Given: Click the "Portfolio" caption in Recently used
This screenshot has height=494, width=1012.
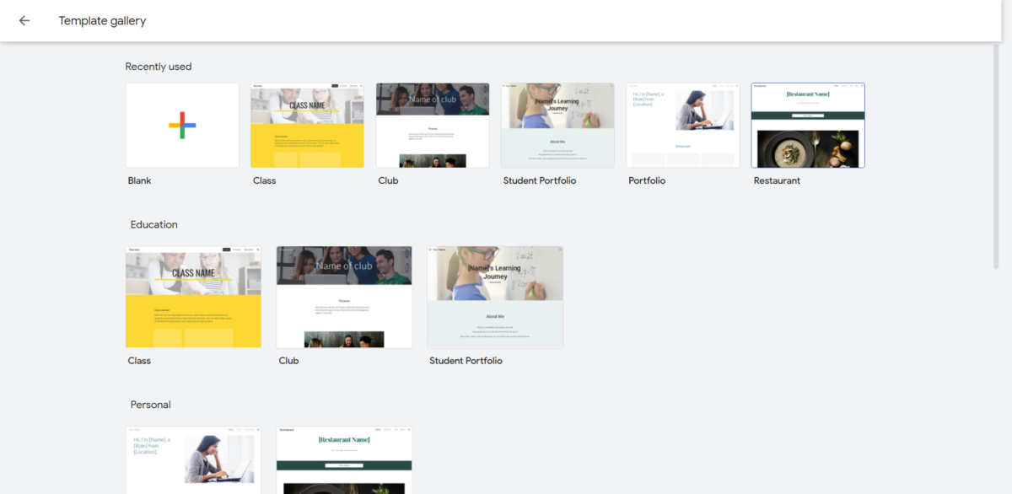Looking at the screenshot, I should 647,180.
